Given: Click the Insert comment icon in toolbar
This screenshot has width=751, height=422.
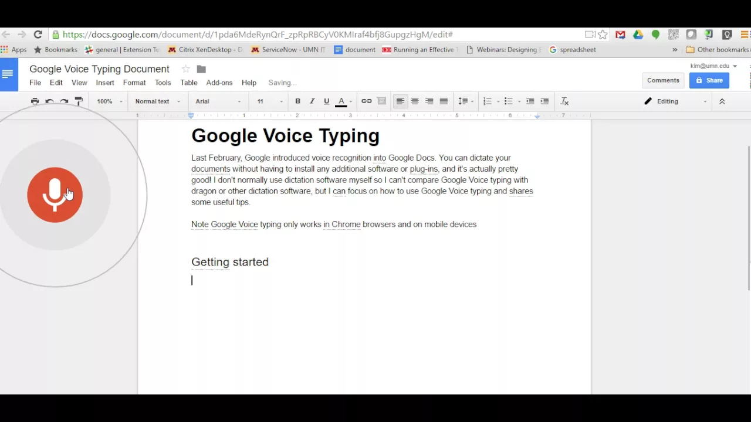Looking at the screenshot, I should click(x=381, y=101).
